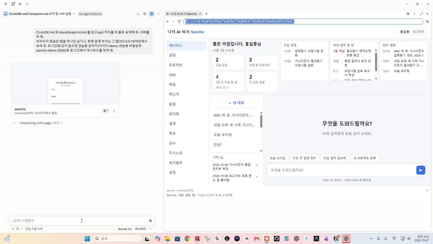This screenshot has width=433, height=244.
Task: Go back with the app's left arrow
Action: pos(20,4)
